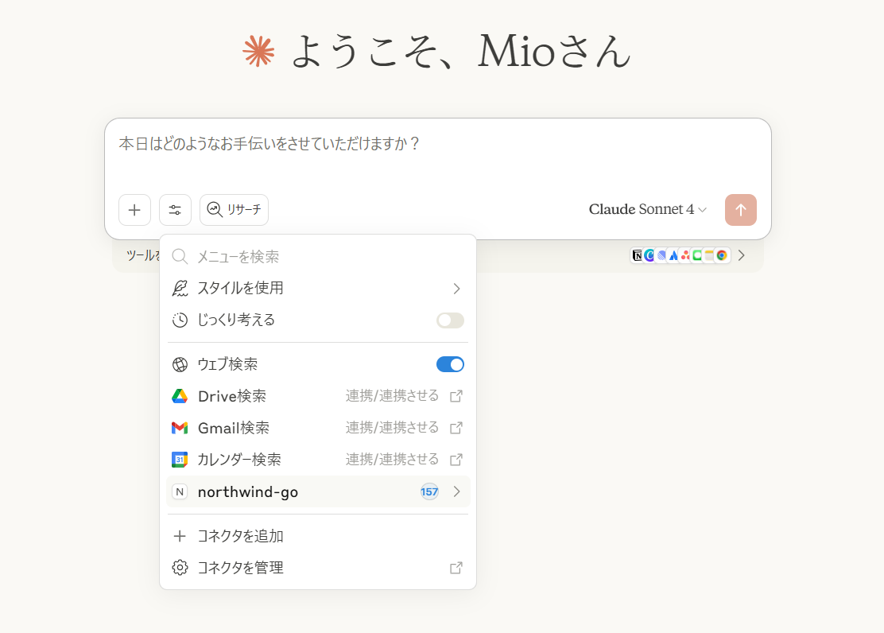Screen dimensions: 884x633
Task: Click the Canva icon in tools bar
Action: (649, 255)
